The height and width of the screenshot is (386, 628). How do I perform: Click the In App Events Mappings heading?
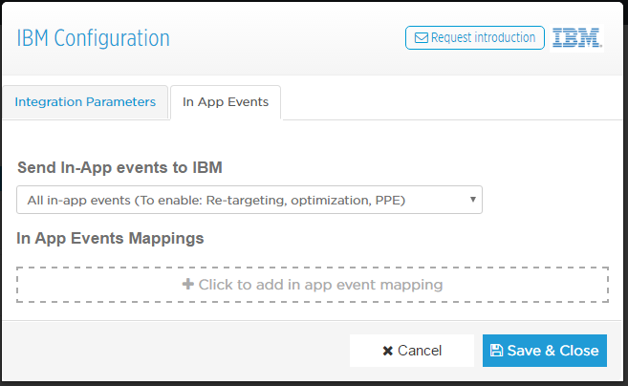pos(110,238)
